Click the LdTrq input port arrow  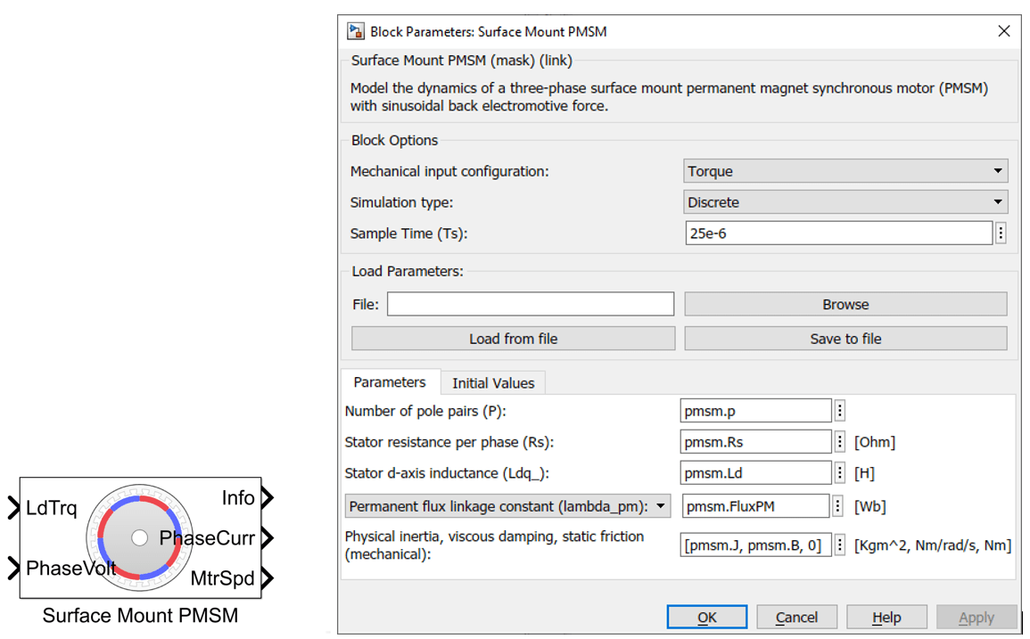(x=13, y=509)
